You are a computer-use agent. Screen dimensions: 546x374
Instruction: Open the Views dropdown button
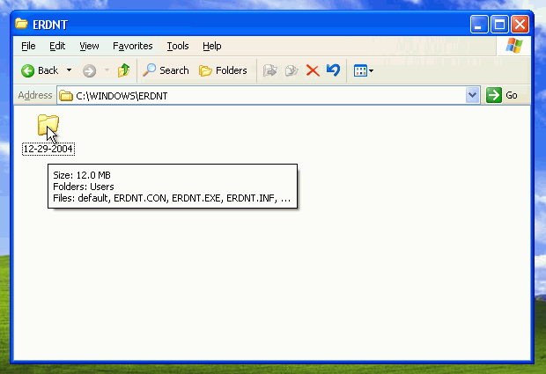point(363,70)
